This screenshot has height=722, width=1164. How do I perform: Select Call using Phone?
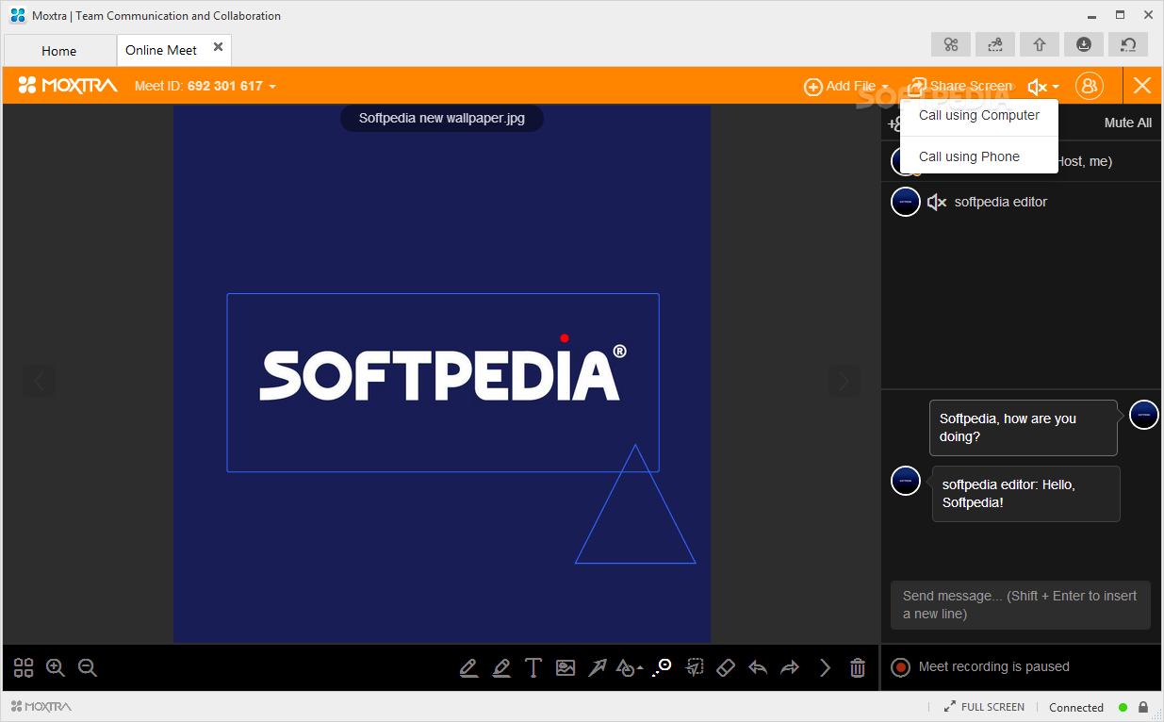coord(979,156)
